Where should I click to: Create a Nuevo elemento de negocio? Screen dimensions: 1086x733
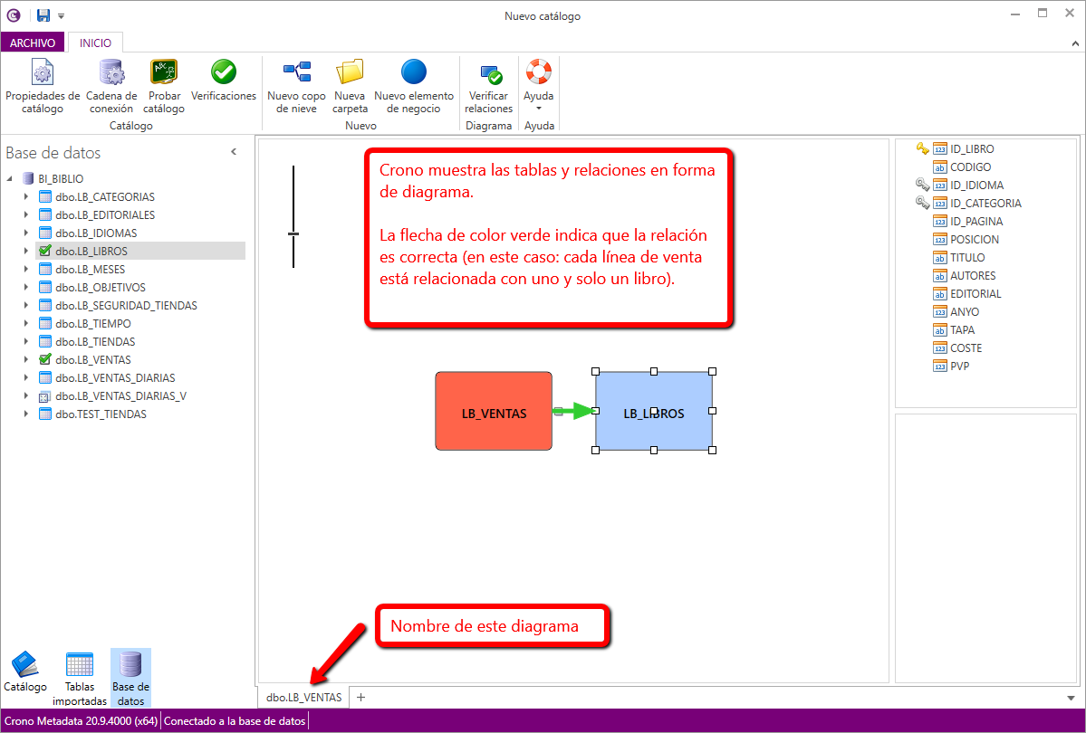point(414,87)
